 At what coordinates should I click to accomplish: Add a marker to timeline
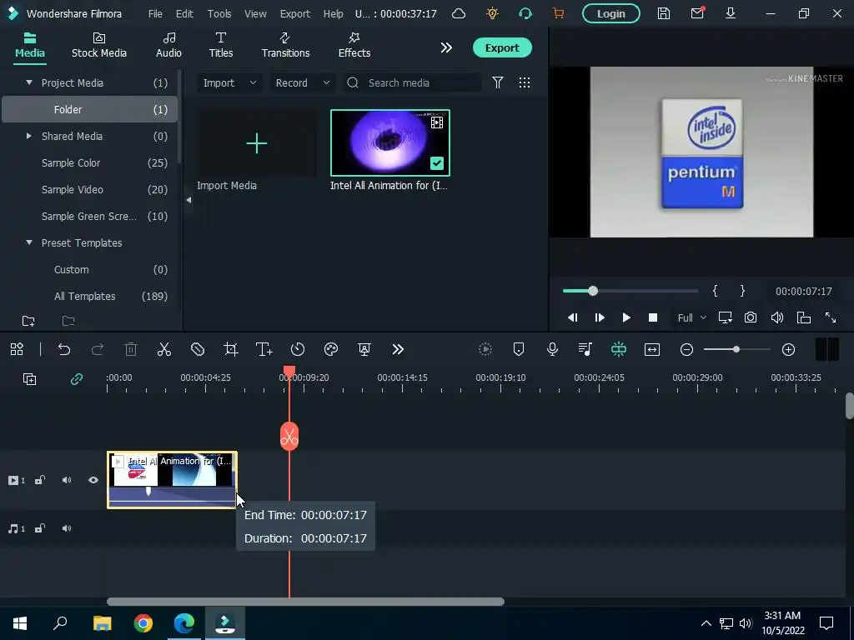pyautogui.click(x=519, y=349)
